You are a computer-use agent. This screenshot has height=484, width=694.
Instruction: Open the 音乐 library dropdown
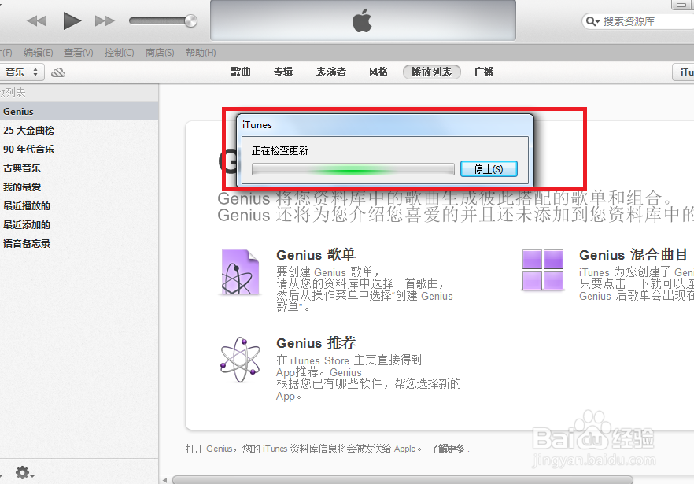[21, 72]
